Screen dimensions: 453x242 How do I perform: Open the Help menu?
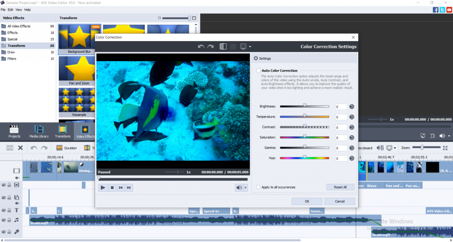[27, 9]
